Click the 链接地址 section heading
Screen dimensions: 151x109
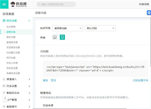(46, 93)
